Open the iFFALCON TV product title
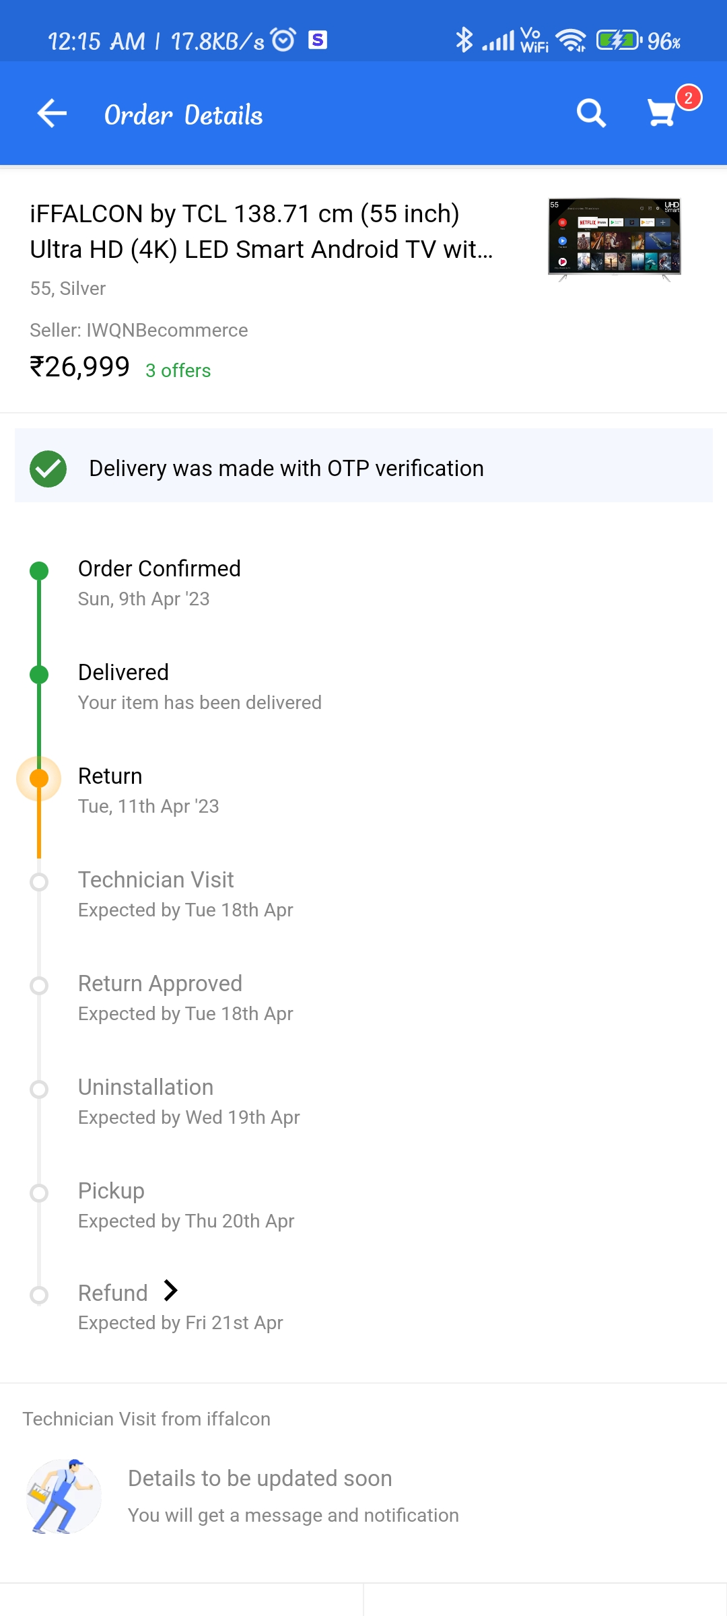This screenshot has width=727, height=1616. (x=261, y=231)
